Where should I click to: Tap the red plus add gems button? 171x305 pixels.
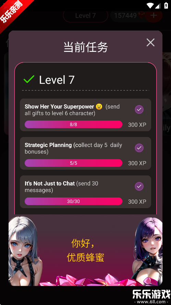[x=154, y=15]
